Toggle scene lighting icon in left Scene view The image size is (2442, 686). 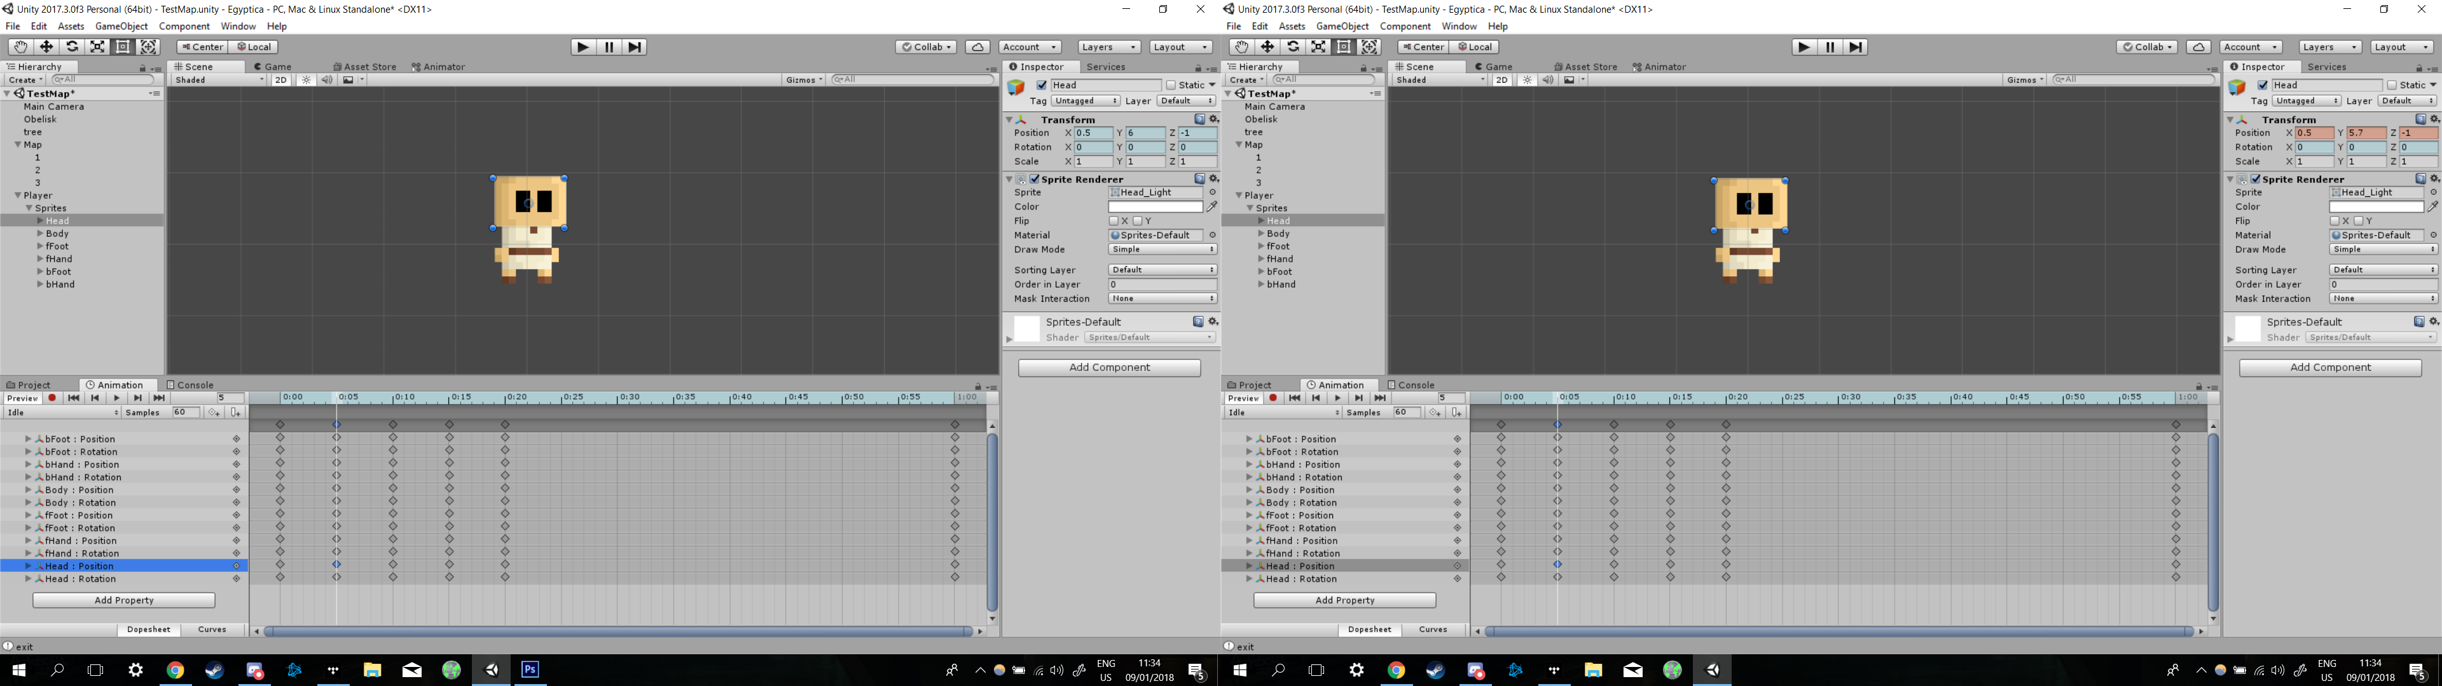coord(306,79)
